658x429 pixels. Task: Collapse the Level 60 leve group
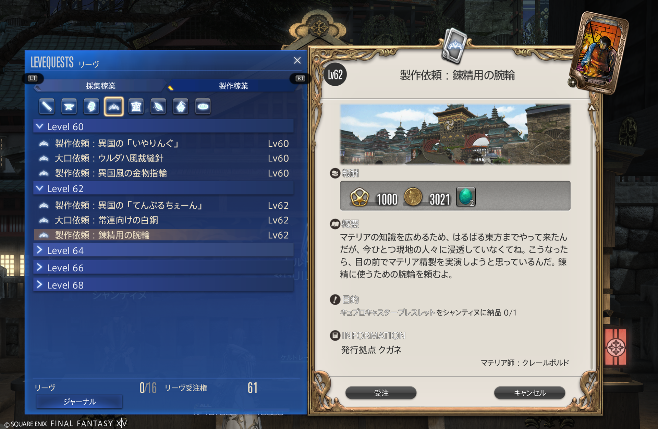(x=163, y=126)
